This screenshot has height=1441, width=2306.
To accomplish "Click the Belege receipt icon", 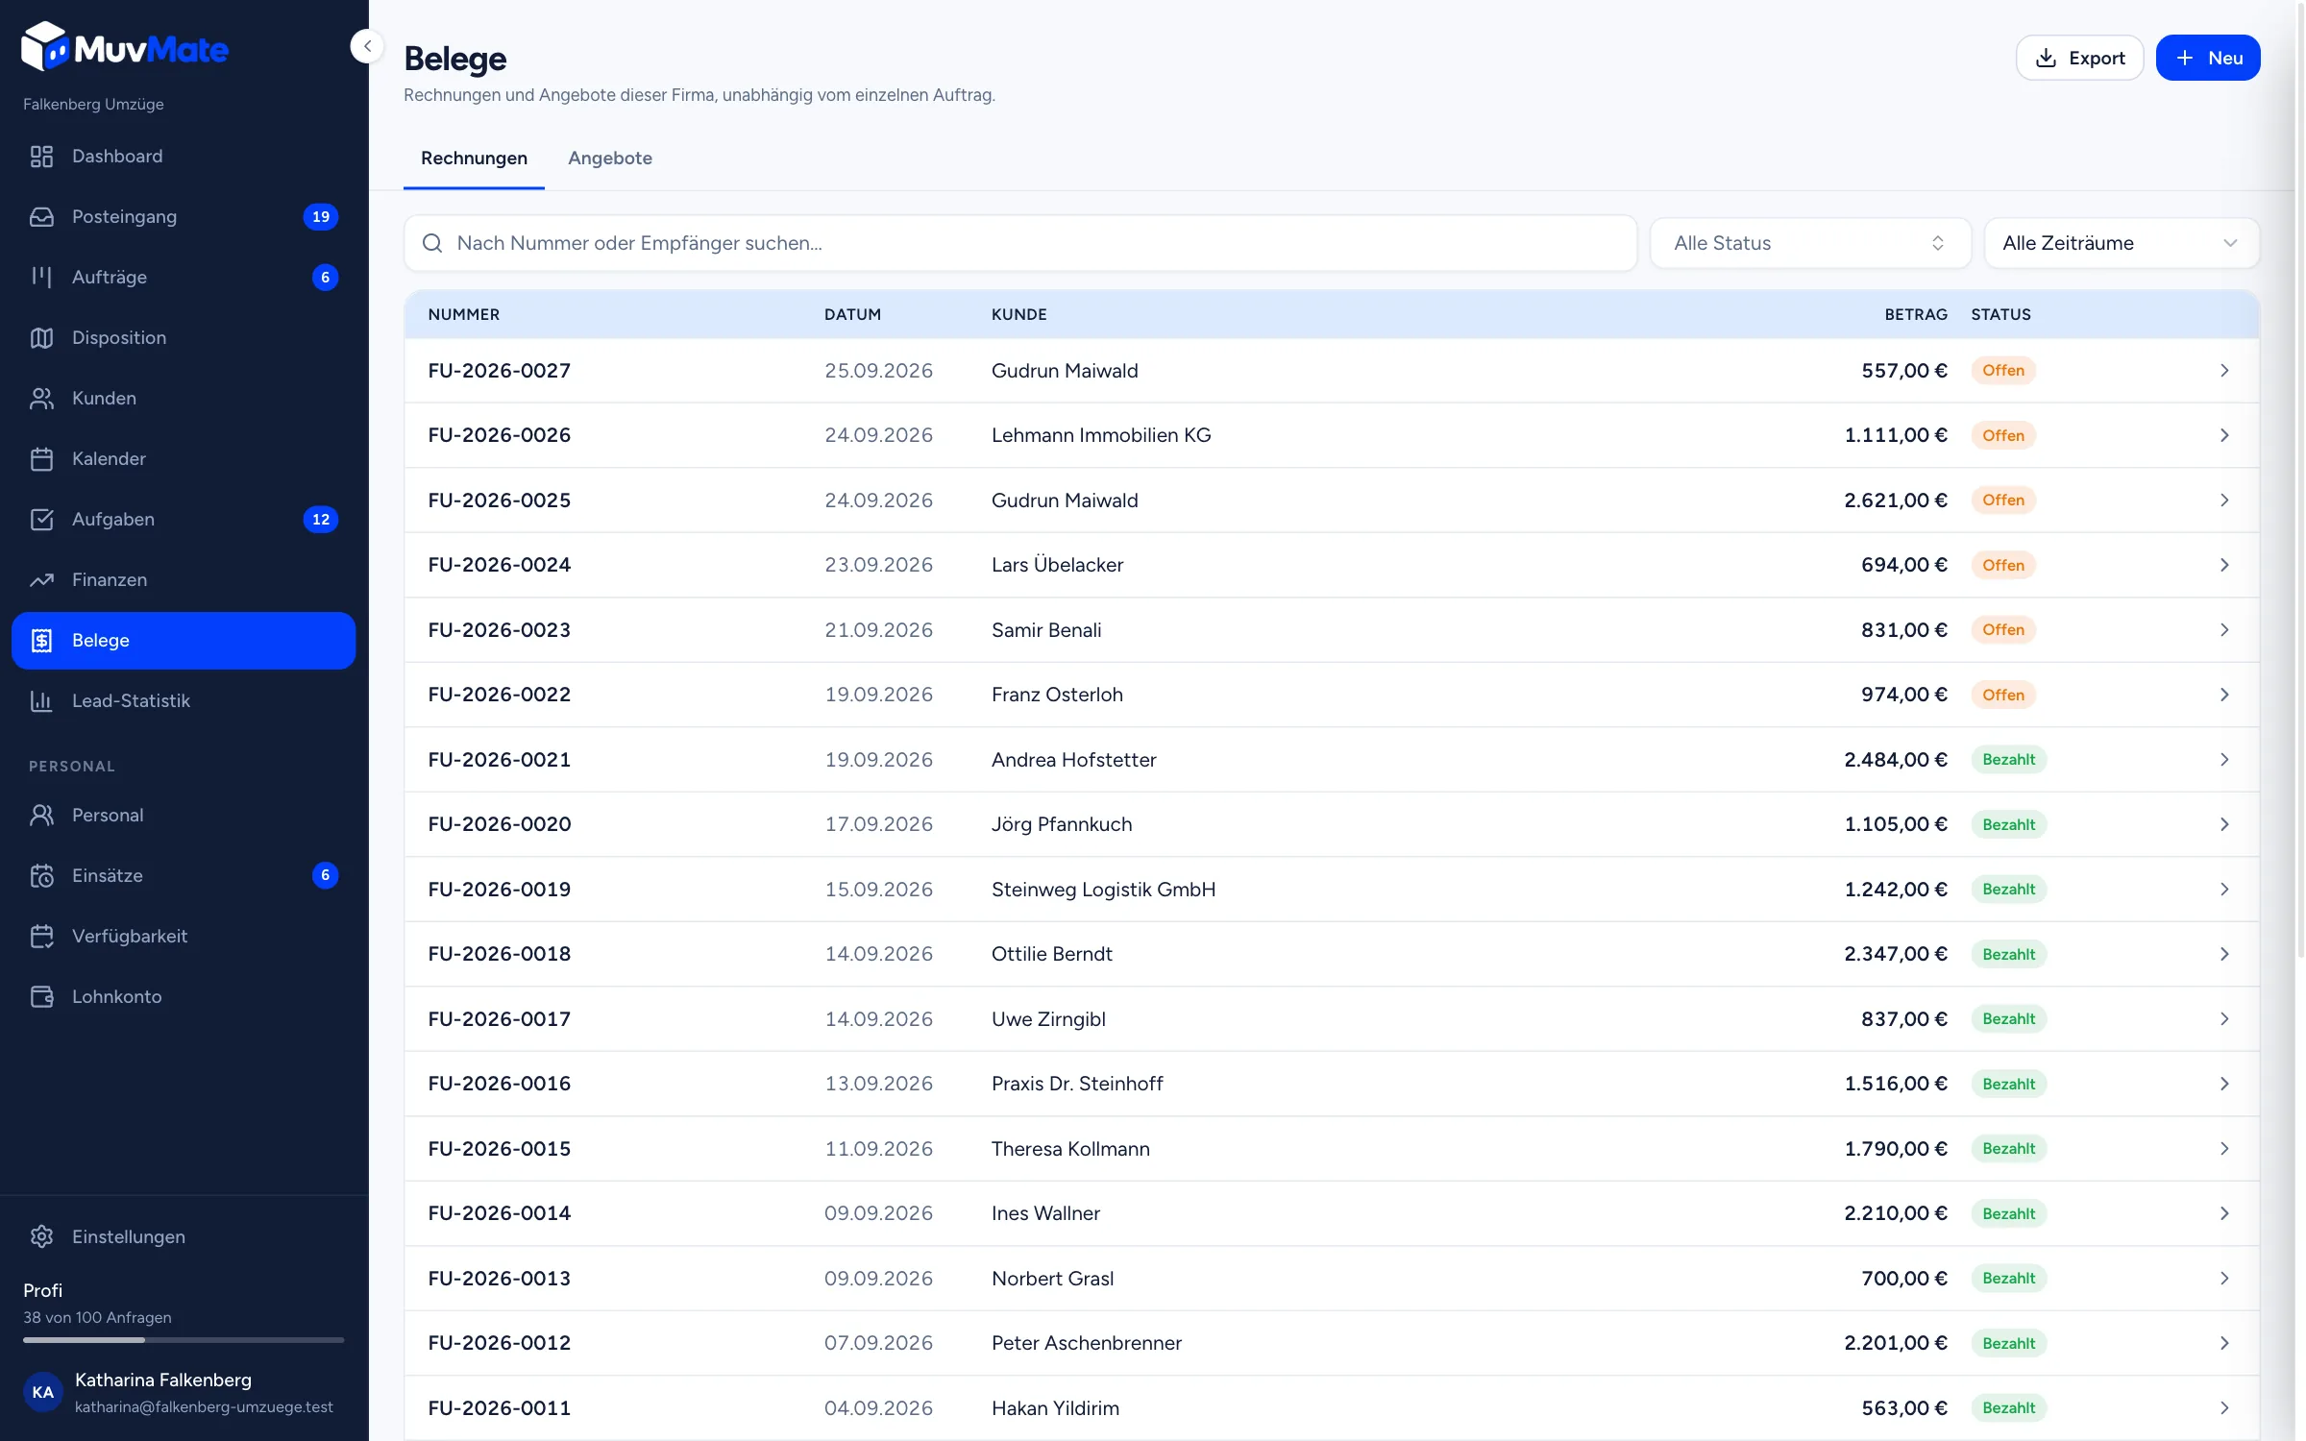I will point(41,641).
